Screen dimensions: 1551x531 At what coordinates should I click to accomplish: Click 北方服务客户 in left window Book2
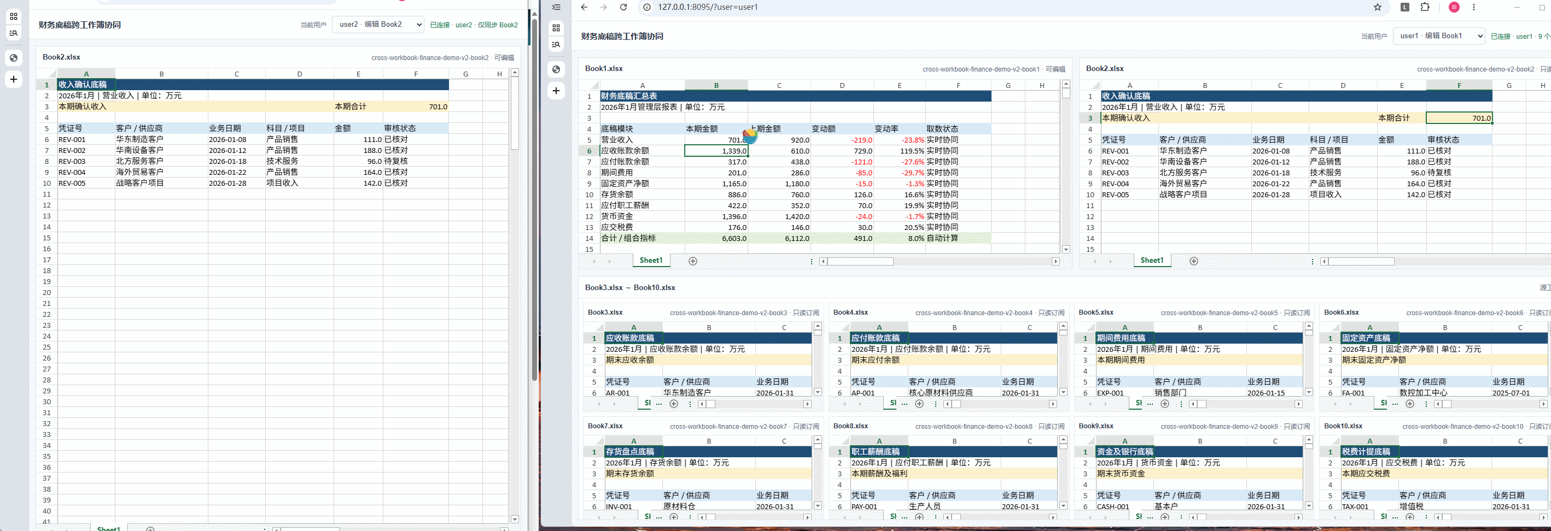[161, 161]
